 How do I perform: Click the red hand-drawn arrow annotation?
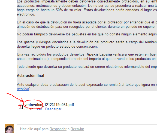click(x=15, y=98)
